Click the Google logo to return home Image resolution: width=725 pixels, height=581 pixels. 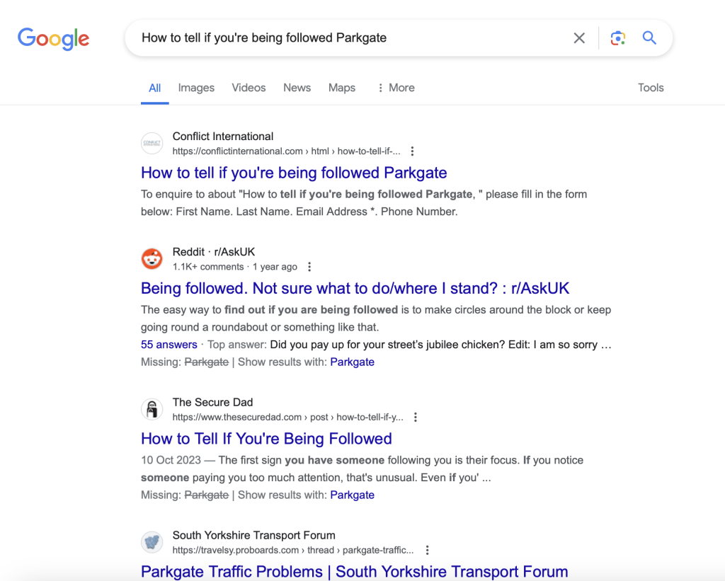click(x=53, y=39)
